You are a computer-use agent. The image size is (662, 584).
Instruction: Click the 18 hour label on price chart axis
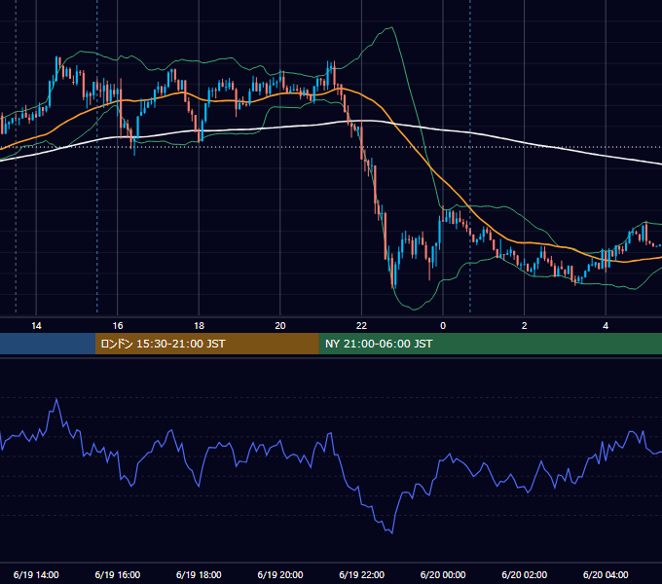[x=199, y=326]
